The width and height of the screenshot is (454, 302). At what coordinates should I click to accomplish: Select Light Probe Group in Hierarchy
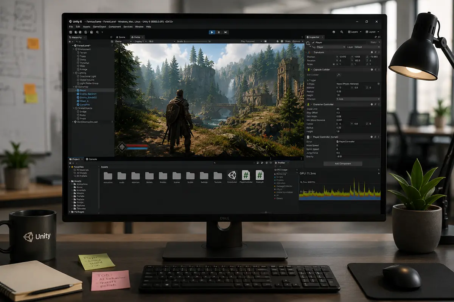click(x=87, y=83)
